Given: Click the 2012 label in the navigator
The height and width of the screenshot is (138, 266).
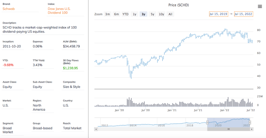Looking at the screenshot, I should 104,125.
